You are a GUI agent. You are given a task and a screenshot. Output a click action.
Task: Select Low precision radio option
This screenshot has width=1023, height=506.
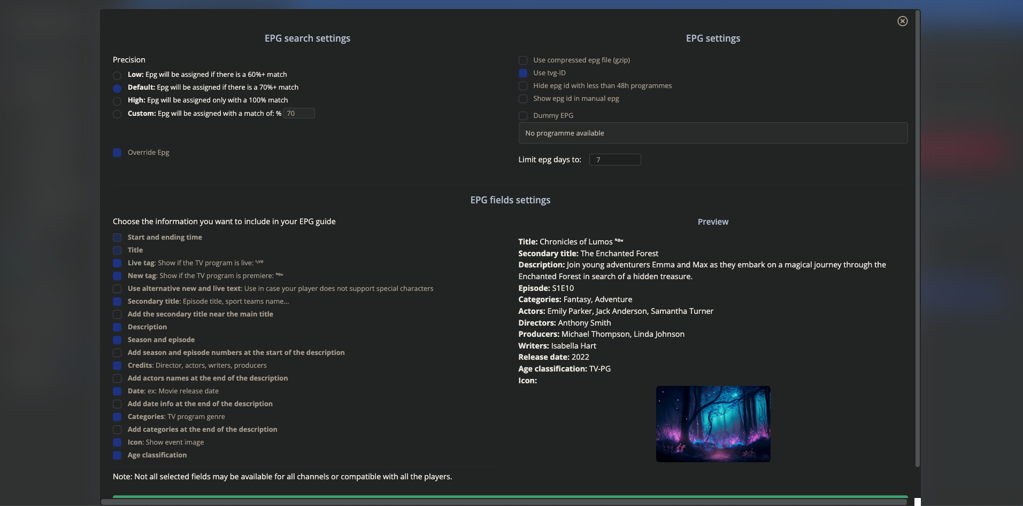click(117, 75)
